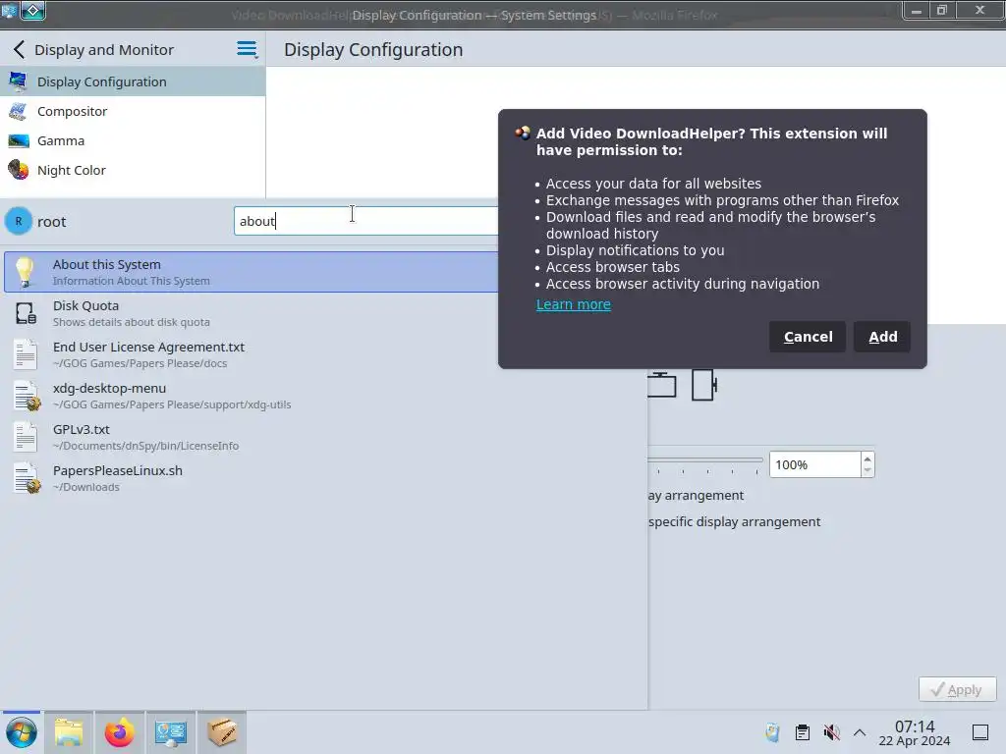Open the window menu icon in the title bar
The image size is (1006, 754).
(x=9, y=10)
